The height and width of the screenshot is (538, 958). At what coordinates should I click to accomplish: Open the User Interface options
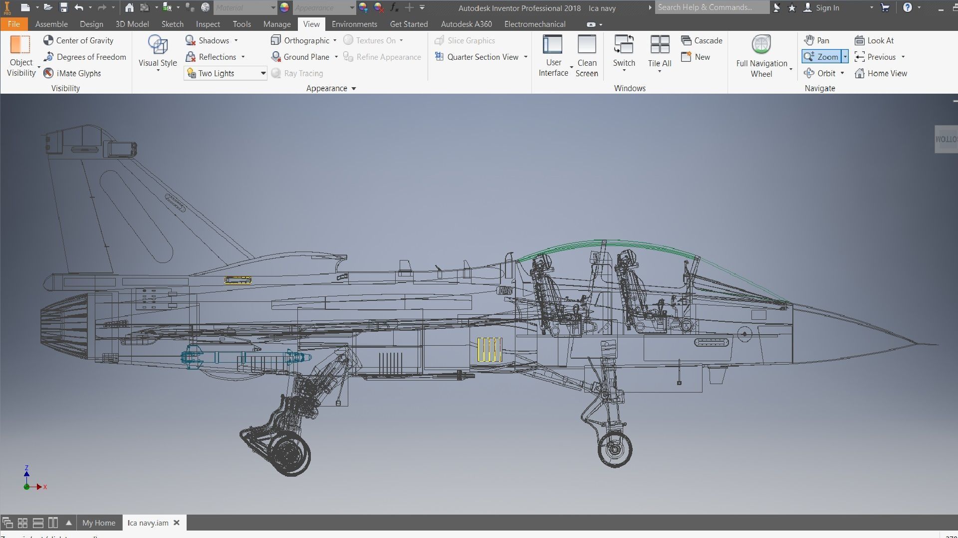tap(553, 56)
